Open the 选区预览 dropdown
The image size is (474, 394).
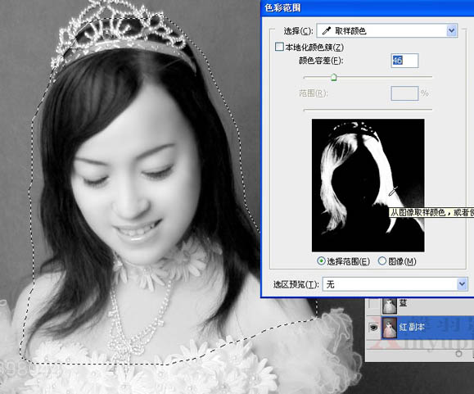click(x=395, y=284)
